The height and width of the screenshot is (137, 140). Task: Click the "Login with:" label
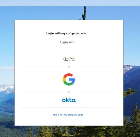68,42
